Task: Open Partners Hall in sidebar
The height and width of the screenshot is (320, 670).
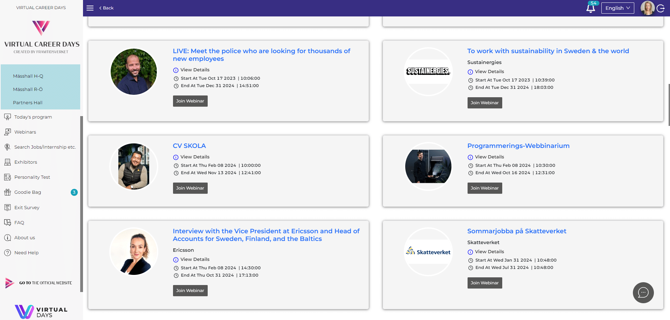Action: [x=28, y=102]
